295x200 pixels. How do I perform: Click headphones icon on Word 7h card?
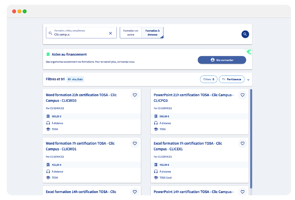[x=48, y=171]
